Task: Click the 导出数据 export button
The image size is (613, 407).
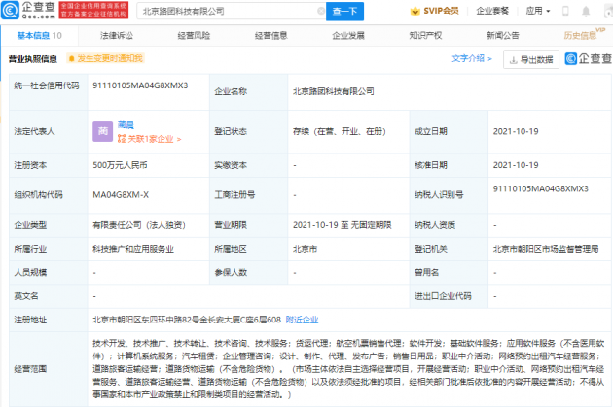Action: [x=528, y=58]
